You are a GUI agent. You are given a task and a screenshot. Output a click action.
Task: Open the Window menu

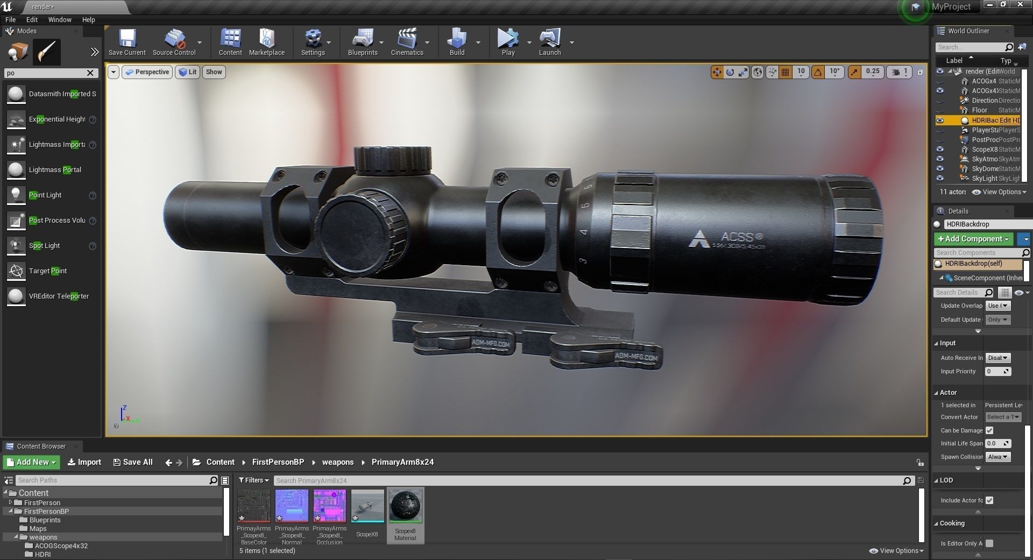[x=60, y=19]
